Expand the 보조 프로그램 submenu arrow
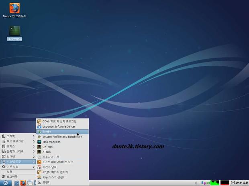Viewport: 249px width, 186px height. pos(33,141)
